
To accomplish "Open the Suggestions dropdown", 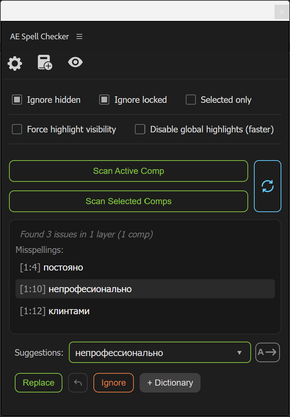I will tap(160, 352).
